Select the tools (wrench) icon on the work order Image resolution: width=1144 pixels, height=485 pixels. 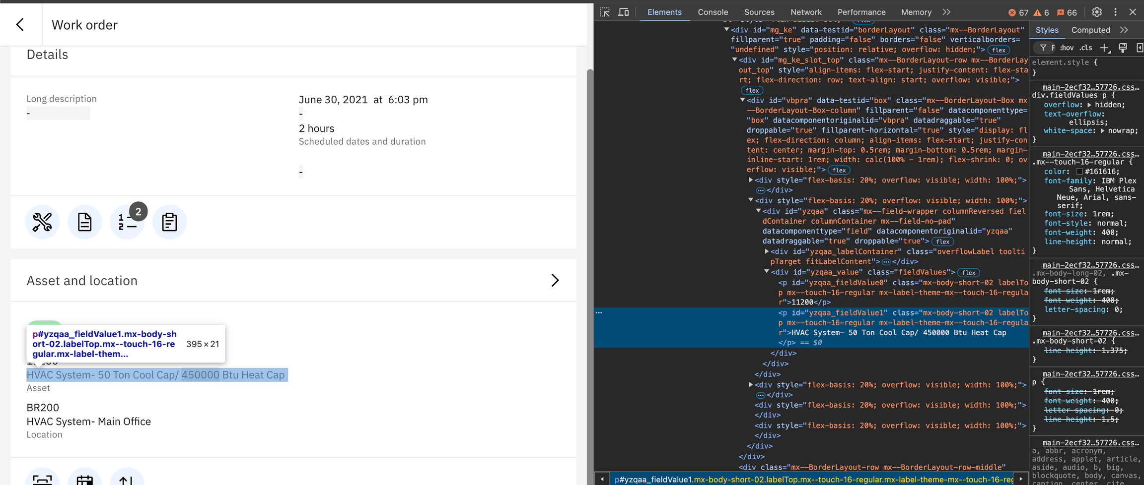pyautogui.click(x=42, y=222)
